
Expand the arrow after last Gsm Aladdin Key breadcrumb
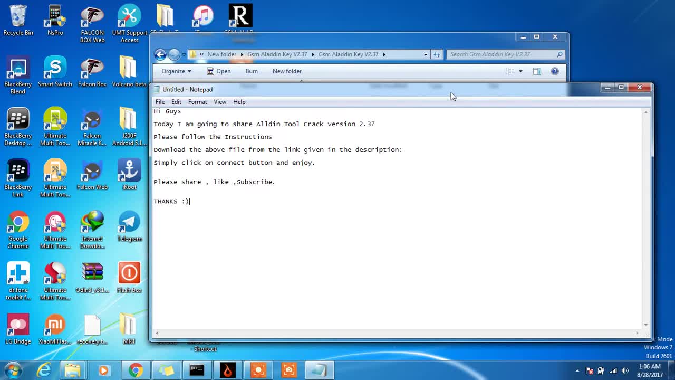click(x=384, y=54)
